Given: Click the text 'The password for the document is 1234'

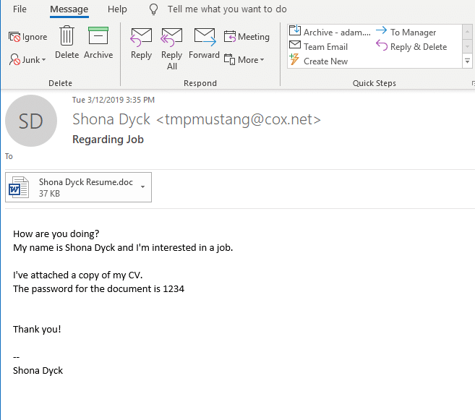Looking at the screenshot, I should point(98,288).
